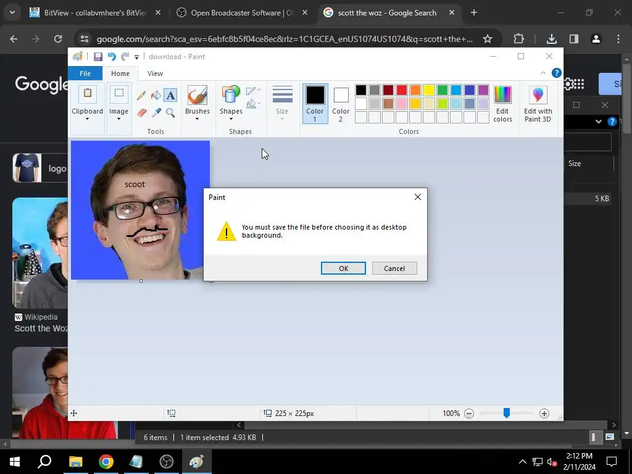
Task: Click the Chrome profile avatar icon
Action: coord(596,39)
